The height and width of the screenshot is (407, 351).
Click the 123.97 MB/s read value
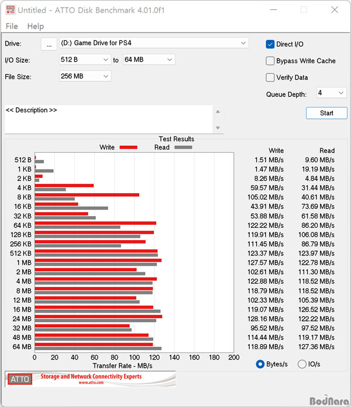(316, 254)
